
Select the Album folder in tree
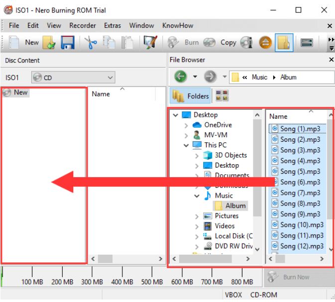[x=230, y=206]
